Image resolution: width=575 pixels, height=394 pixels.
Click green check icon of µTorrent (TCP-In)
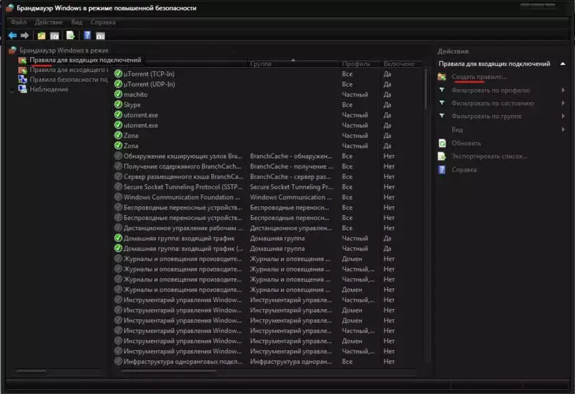click(x=118, y=74)
